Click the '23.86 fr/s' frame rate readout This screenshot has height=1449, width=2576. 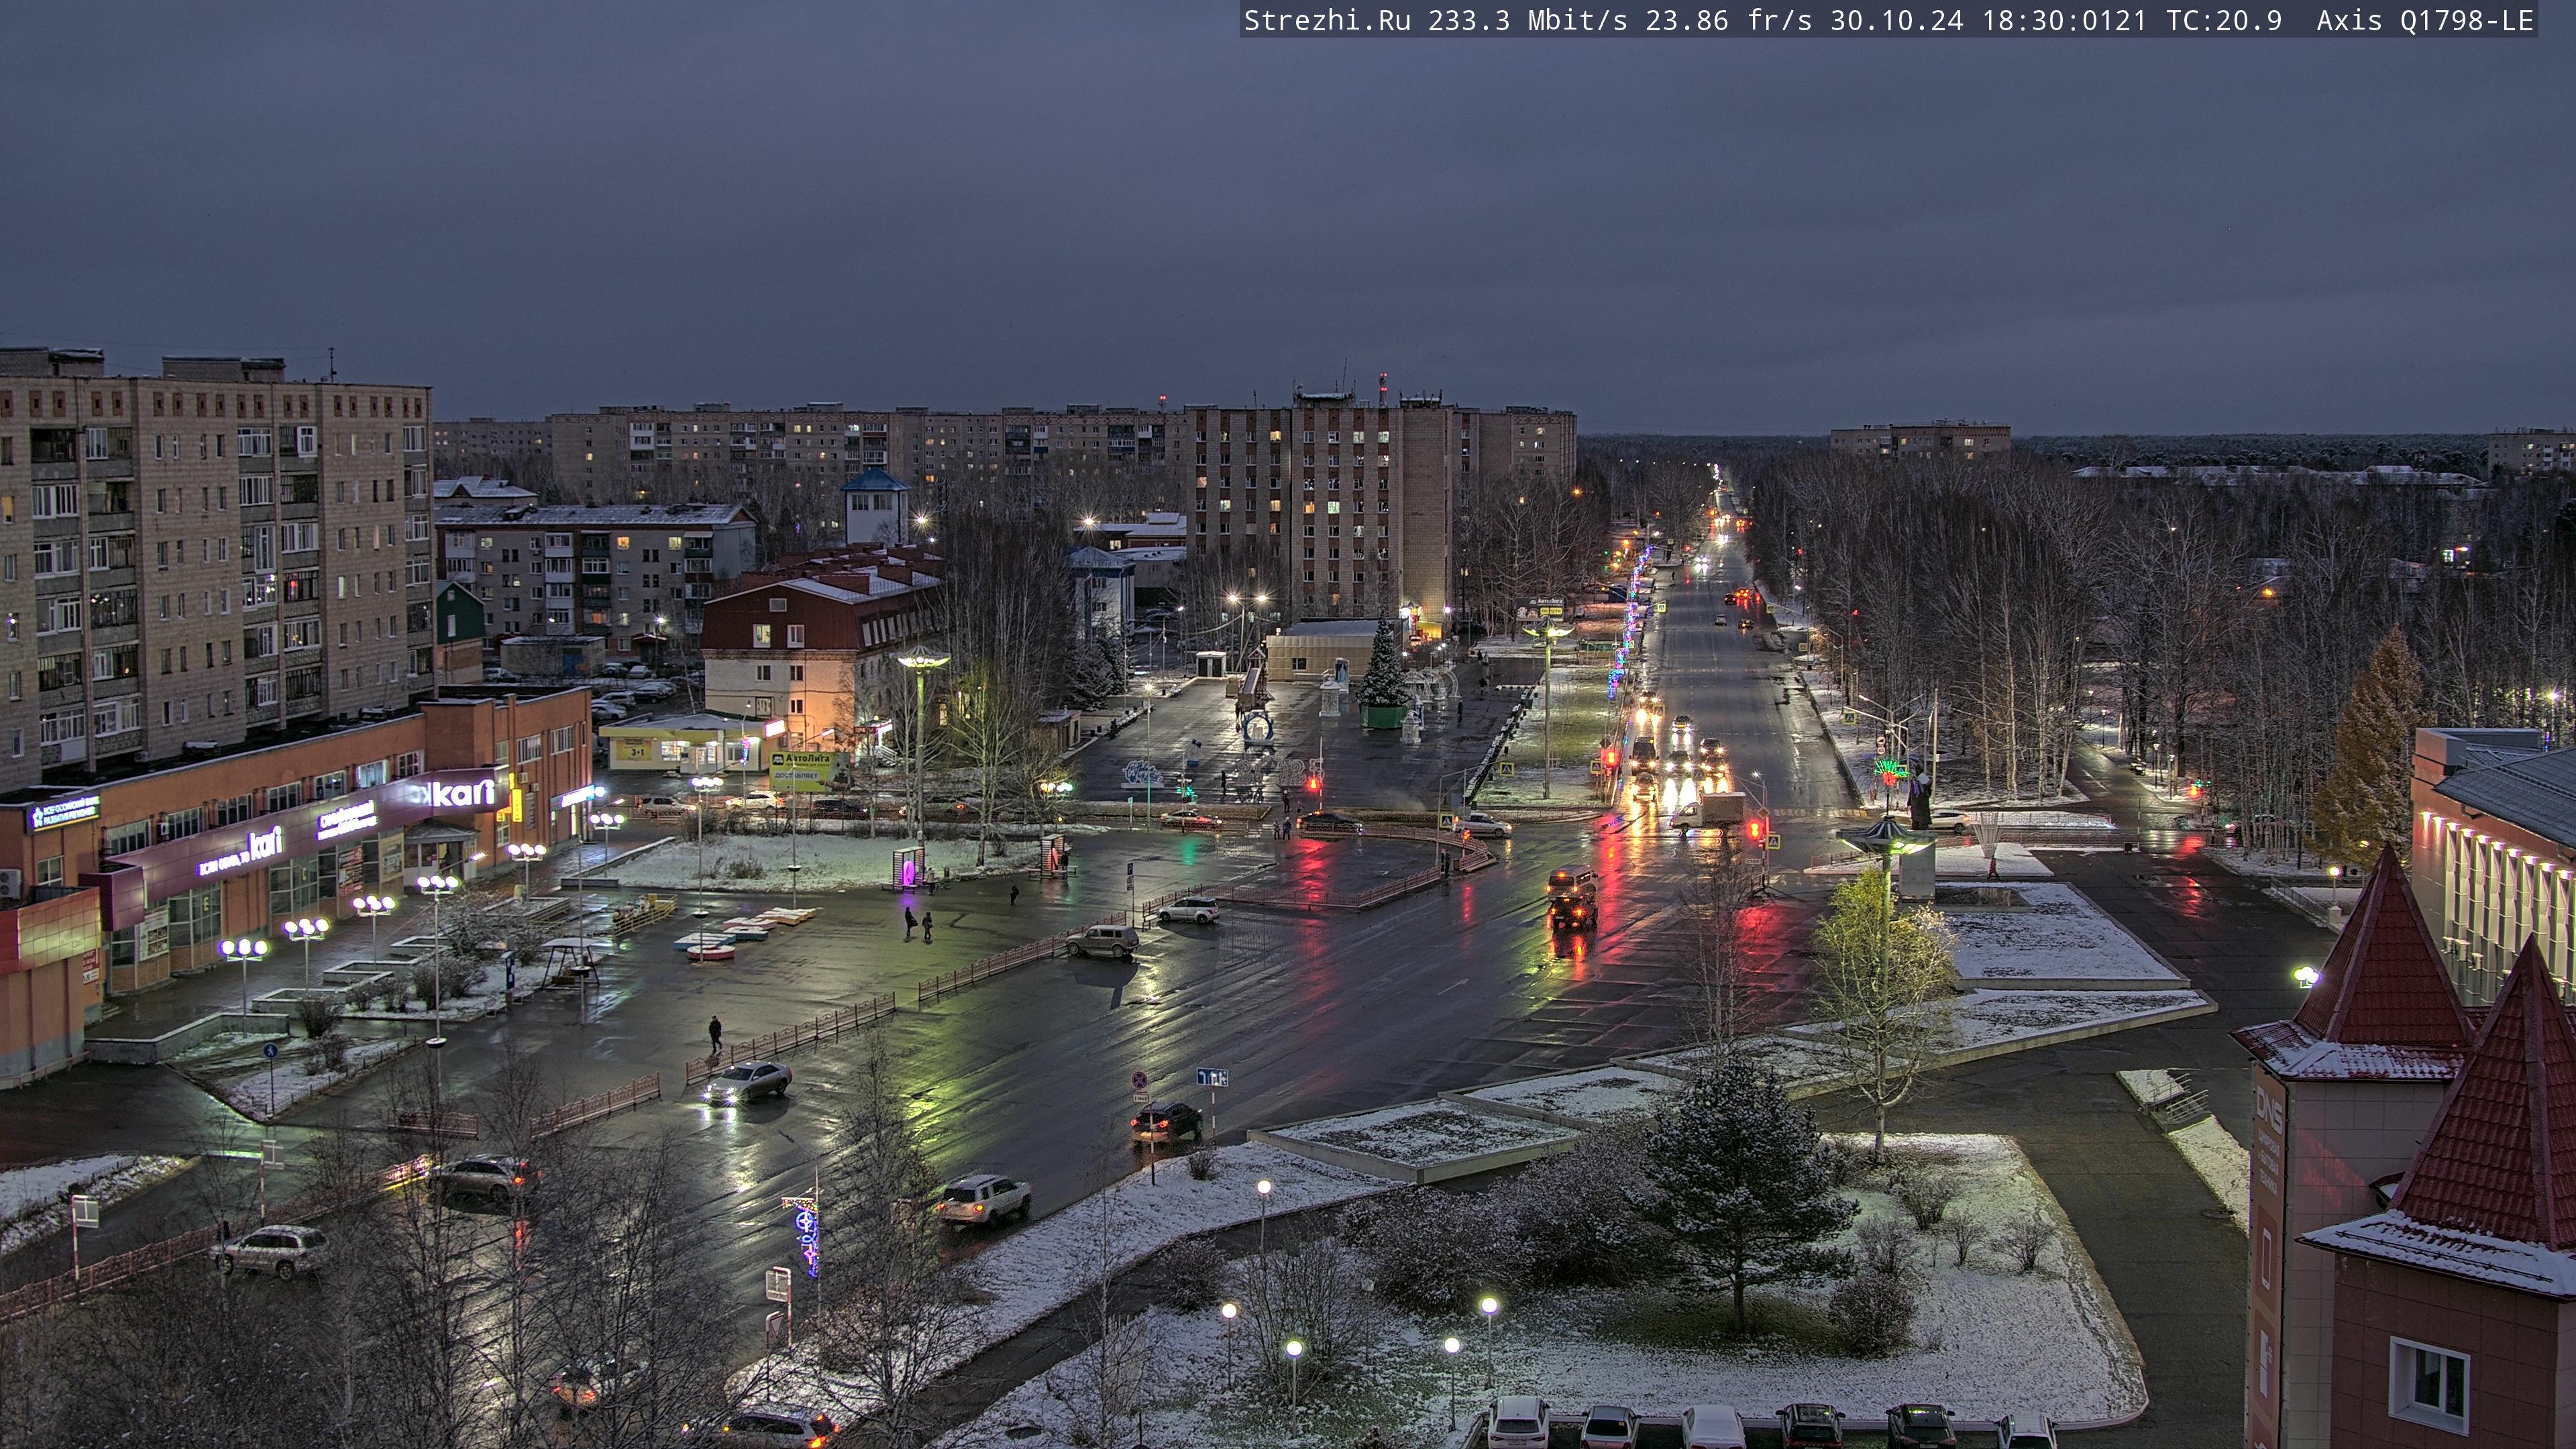pyautogui.click(x=1729, y=21)
